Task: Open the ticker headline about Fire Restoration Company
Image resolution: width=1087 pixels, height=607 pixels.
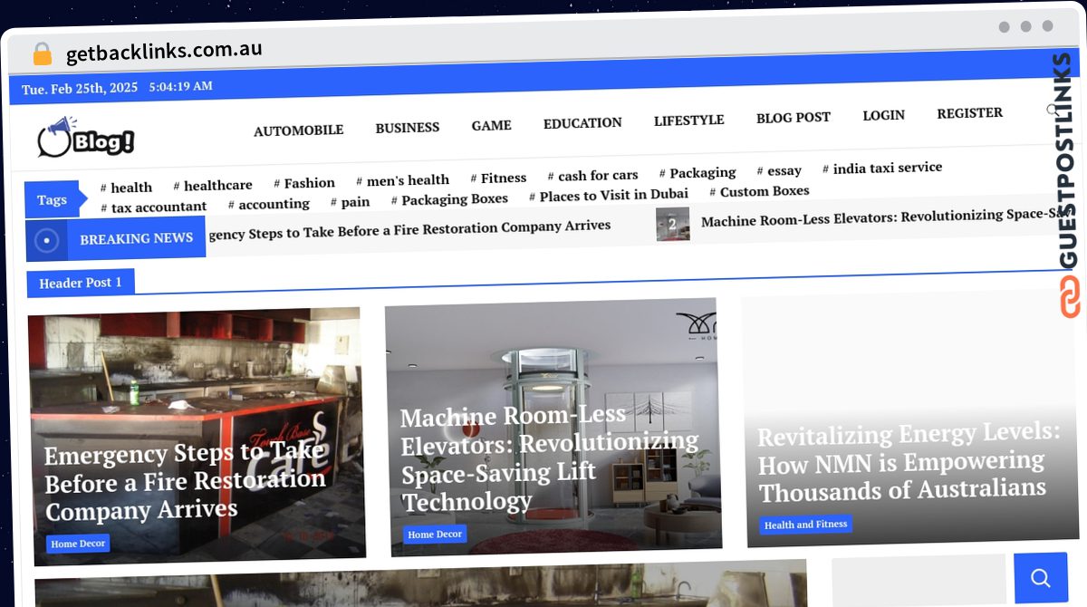Action: click(409, 230)
